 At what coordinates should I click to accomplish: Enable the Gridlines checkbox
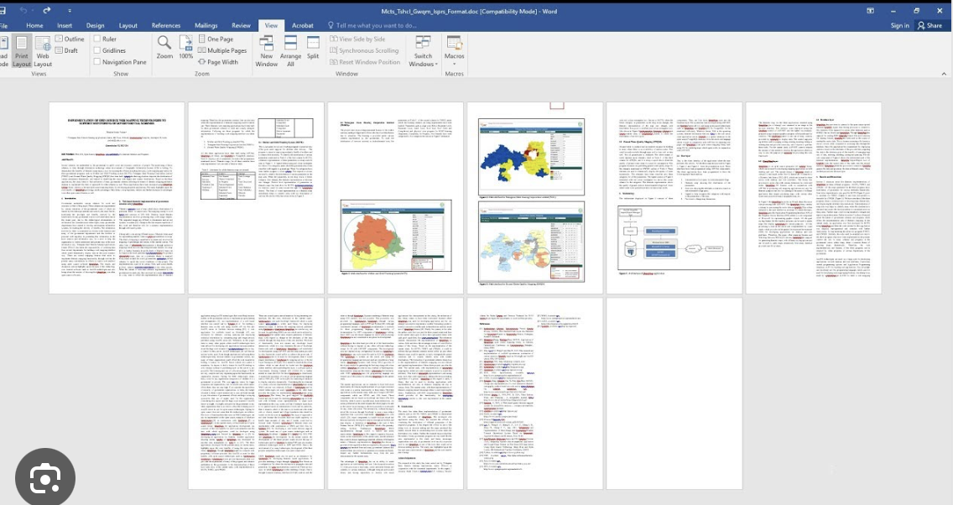click(97, 50)
